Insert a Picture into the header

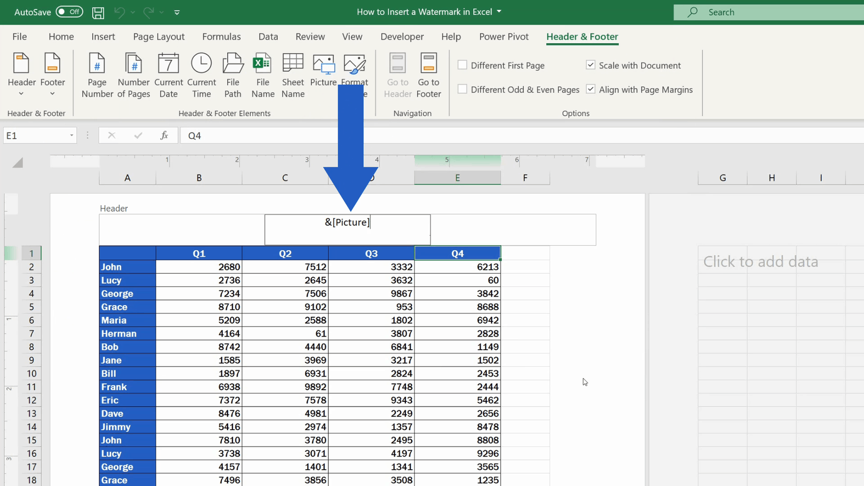323,74
